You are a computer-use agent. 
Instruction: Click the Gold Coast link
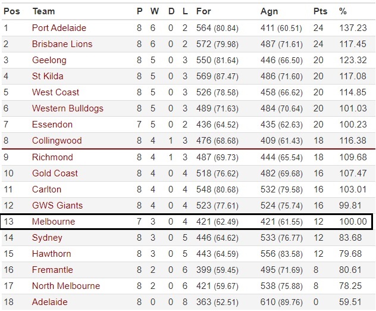point(55,173)
